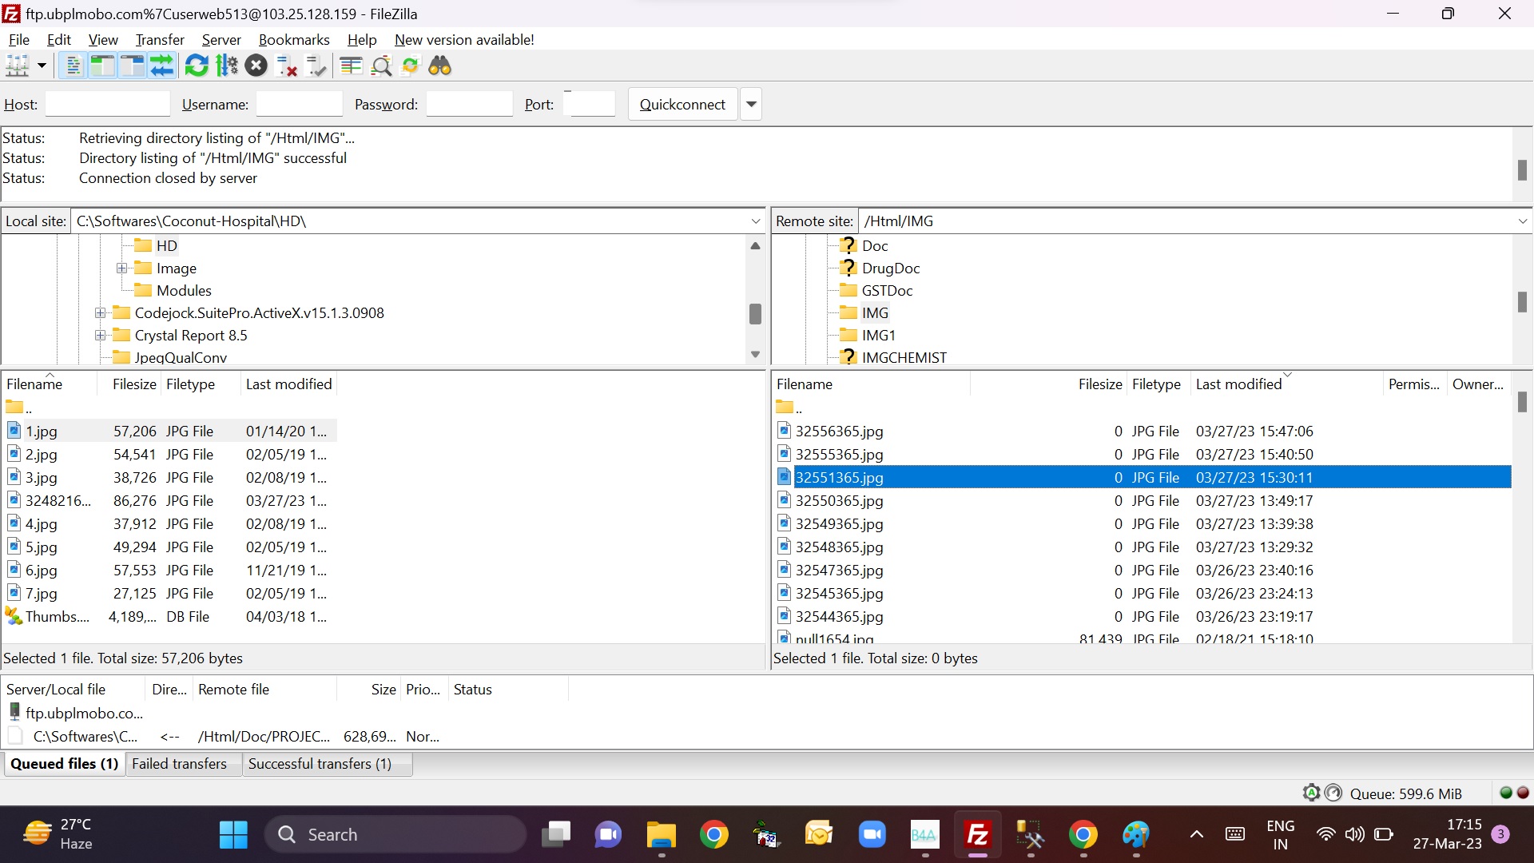Screen dimensions: 1534x863
Task: Expand the Crystal Report 8.5 folder
Action: [x=100, y=336]
